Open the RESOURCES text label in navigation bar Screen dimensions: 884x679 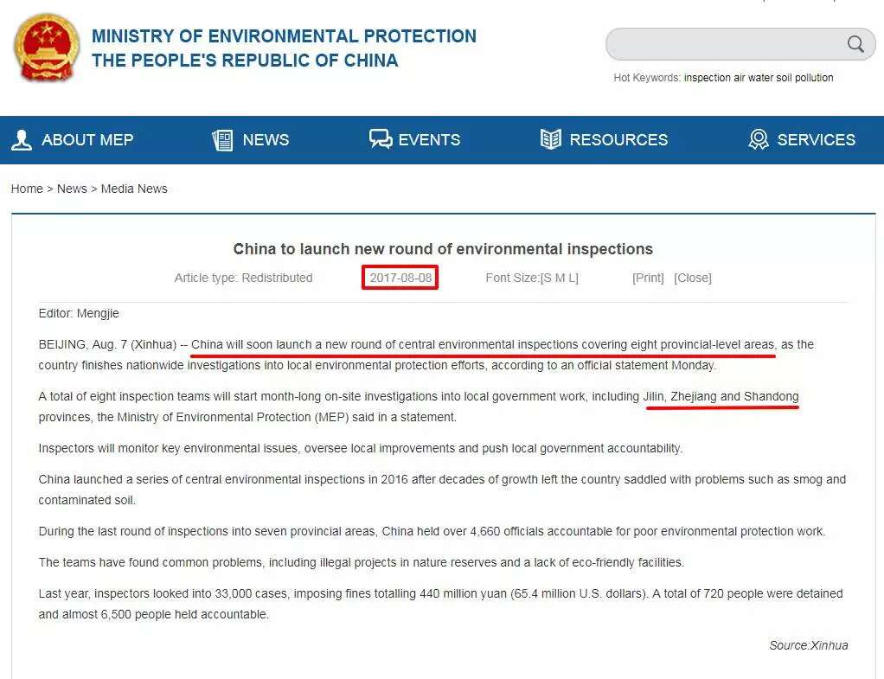pyautogui.click(x=618, y=140)
